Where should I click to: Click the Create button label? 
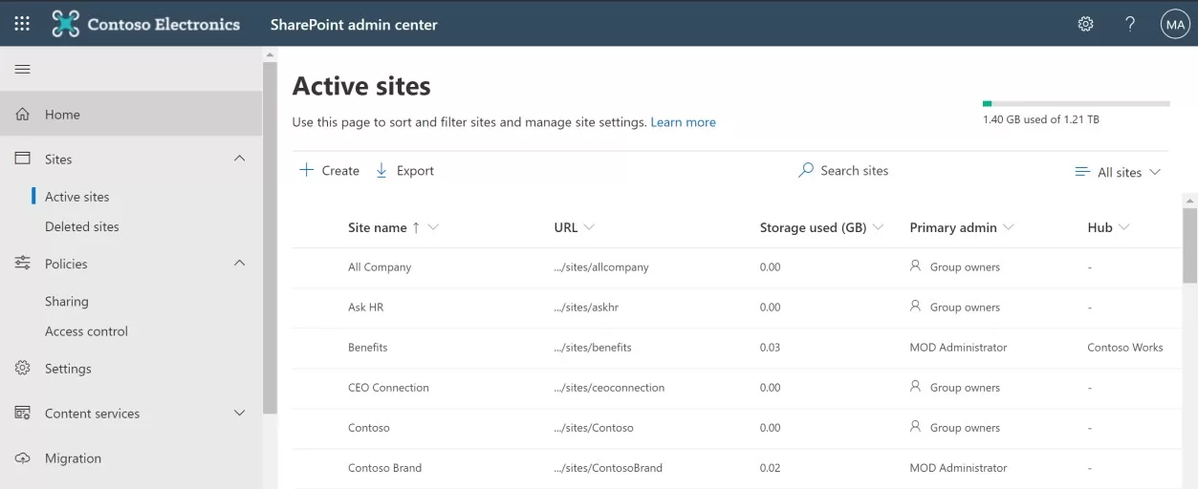click(x=340, y=171)
